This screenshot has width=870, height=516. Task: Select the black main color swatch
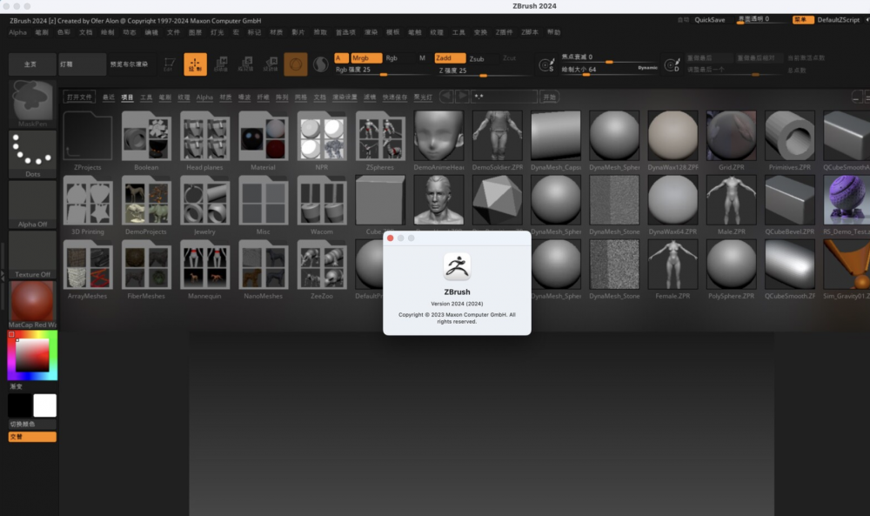pos(20,405)
